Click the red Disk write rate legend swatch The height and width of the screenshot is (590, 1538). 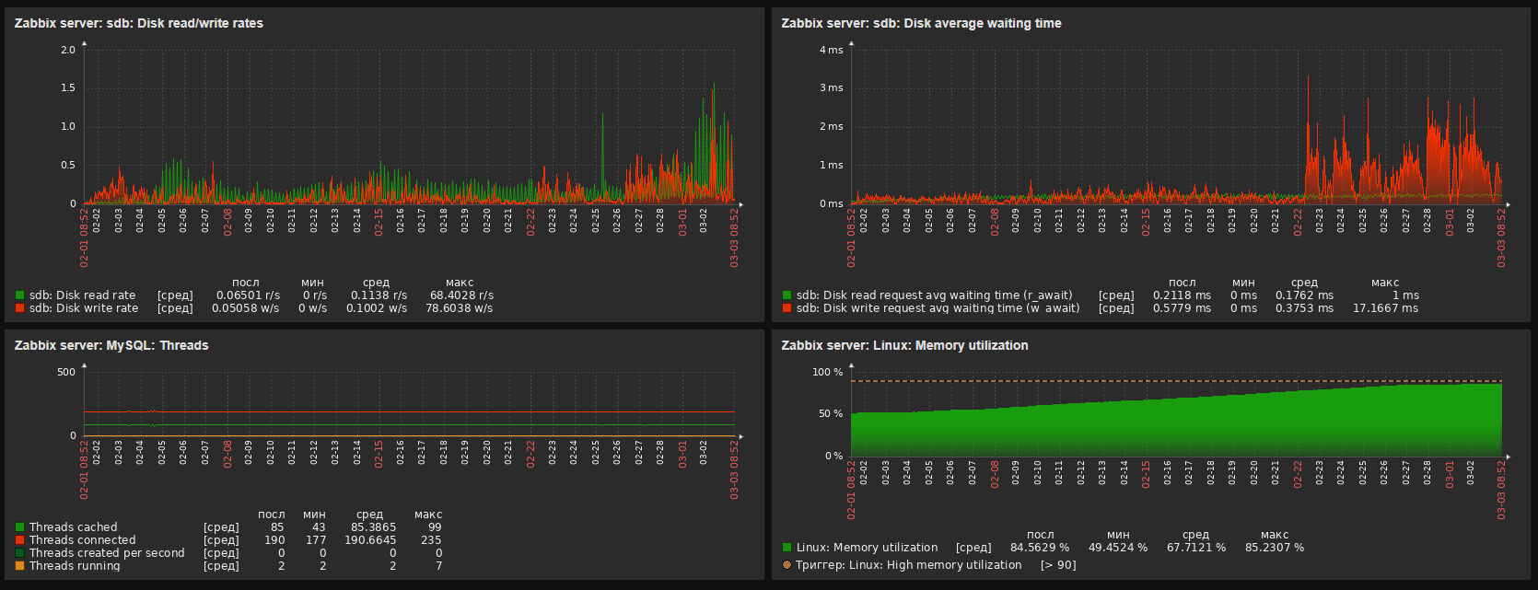tap(19, 308)
